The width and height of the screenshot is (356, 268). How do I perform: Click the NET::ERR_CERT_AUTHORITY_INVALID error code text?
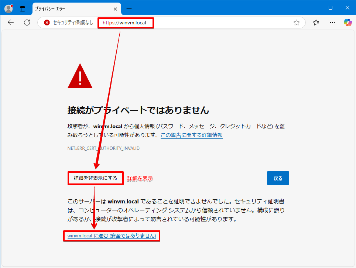[x=103, y=148]
